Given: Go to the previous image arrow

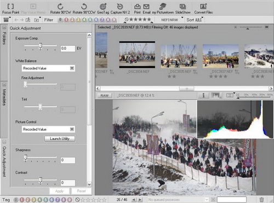Looking at the screenshot, I should click(x=134, y=200).
